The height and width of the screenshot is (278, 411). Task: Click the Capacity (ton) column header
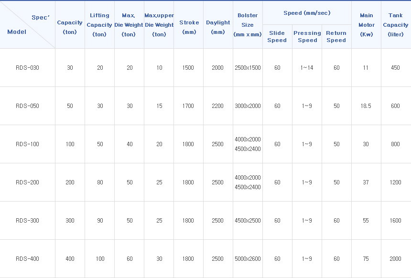[x=70, y=27]
